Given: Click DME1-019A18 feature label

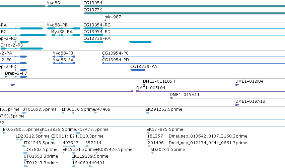Looking at the screenshot, I should (250, 101).
